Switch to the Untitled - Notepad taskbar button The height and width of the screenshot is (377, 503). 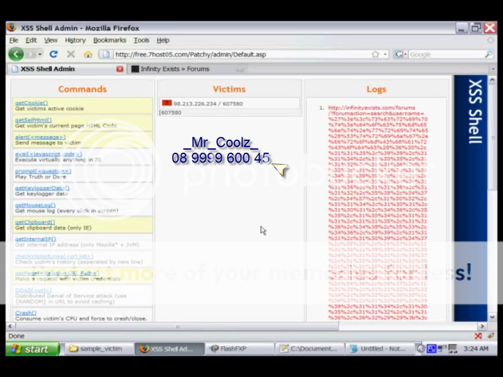point(380,349)
